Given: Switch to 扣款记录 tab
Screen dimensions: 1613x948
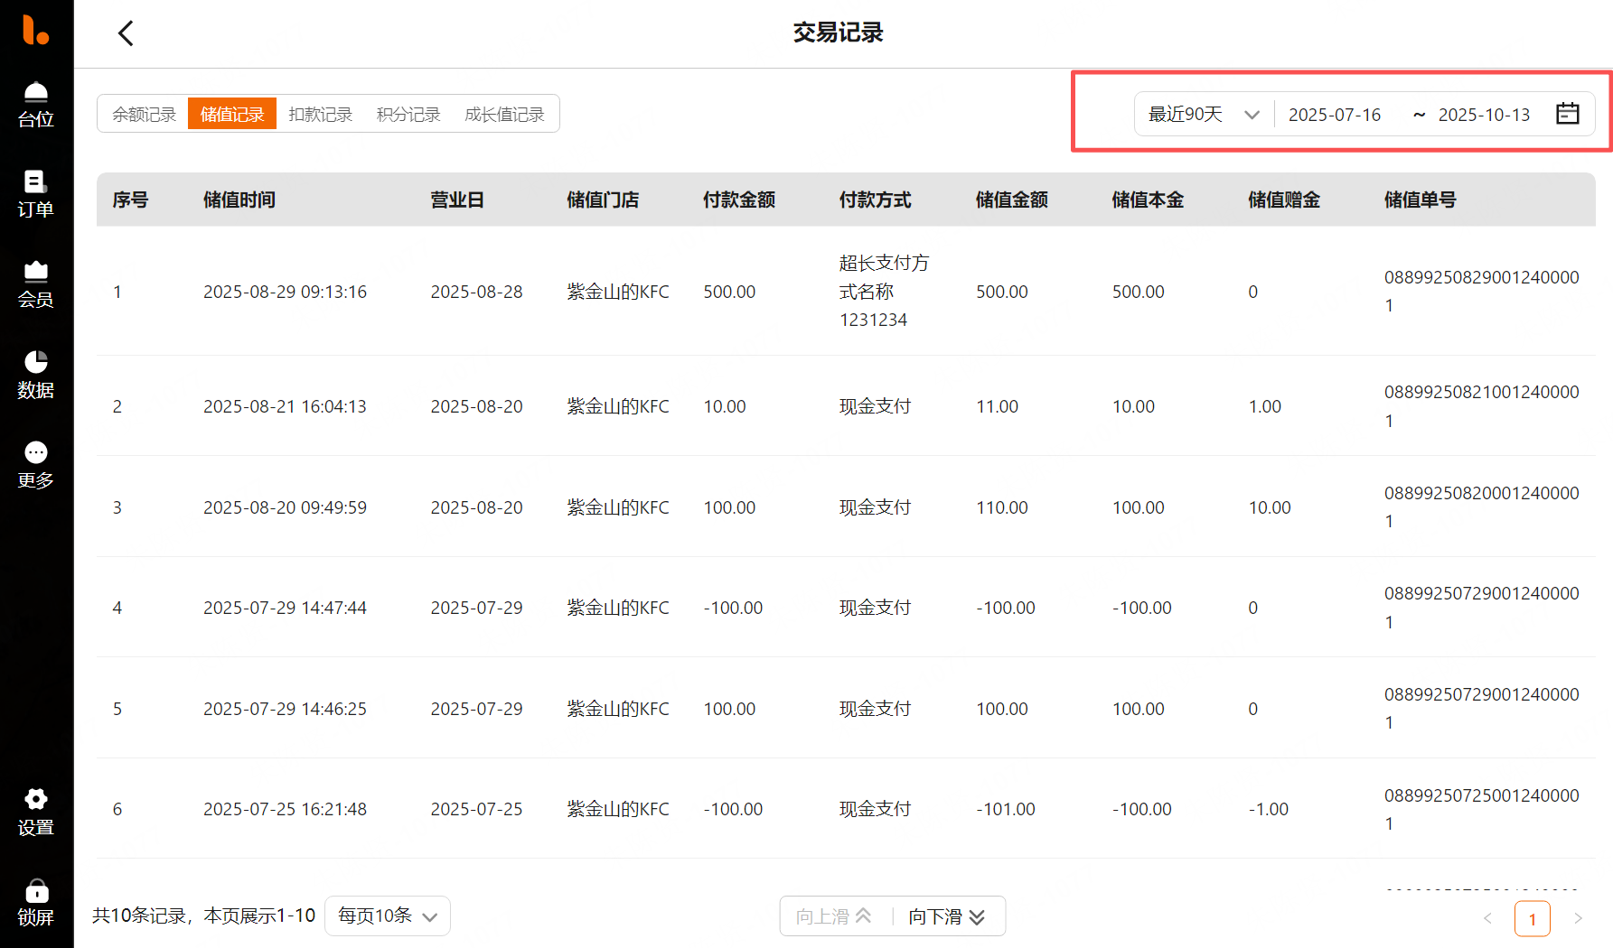Looking at the screenshot, I should click(320, 115).
